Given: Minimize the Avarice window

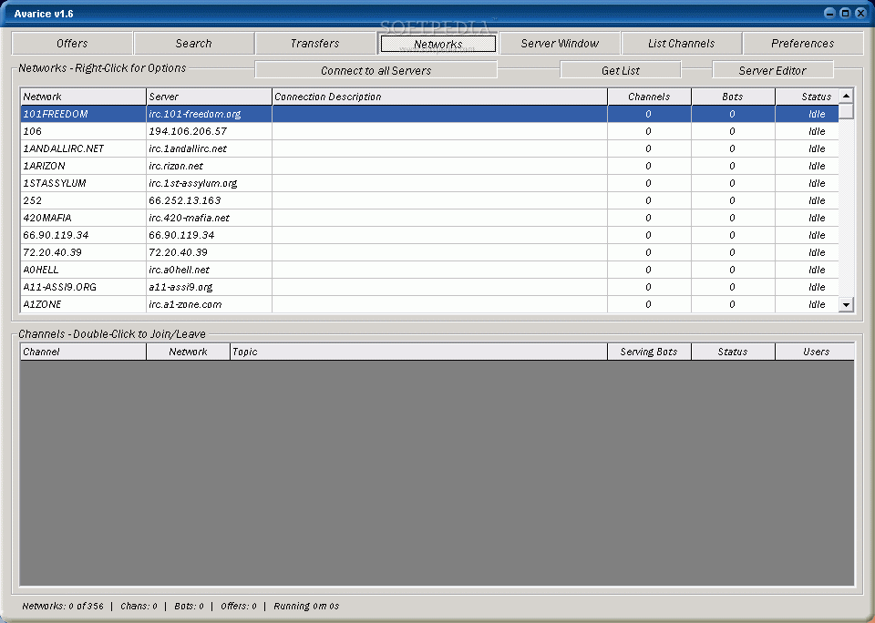Looking at the screenshot, I should (829, 14).
